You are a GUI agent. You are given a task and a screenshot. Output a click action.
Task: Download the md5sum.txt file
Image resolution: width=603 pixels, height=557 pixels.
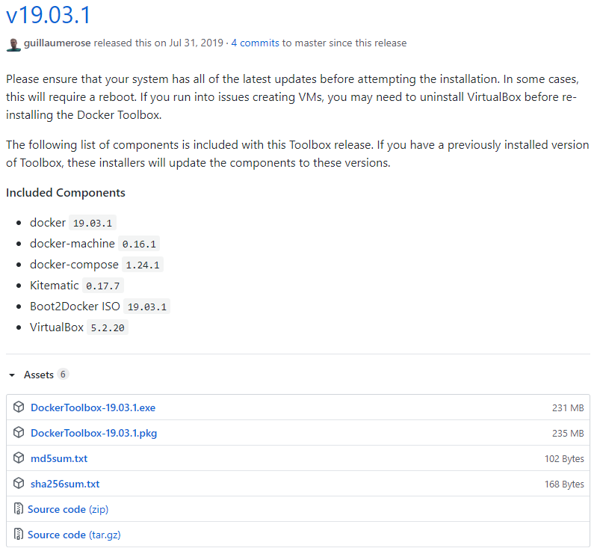click(59, 458)
